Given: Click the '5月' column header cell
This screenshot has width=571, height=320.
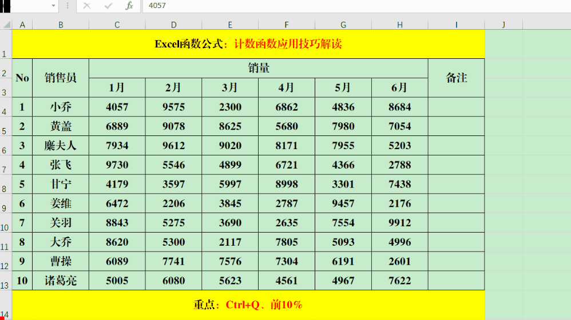Looking at the screenshot, I should pyautogui.click(x=343, y=87).
